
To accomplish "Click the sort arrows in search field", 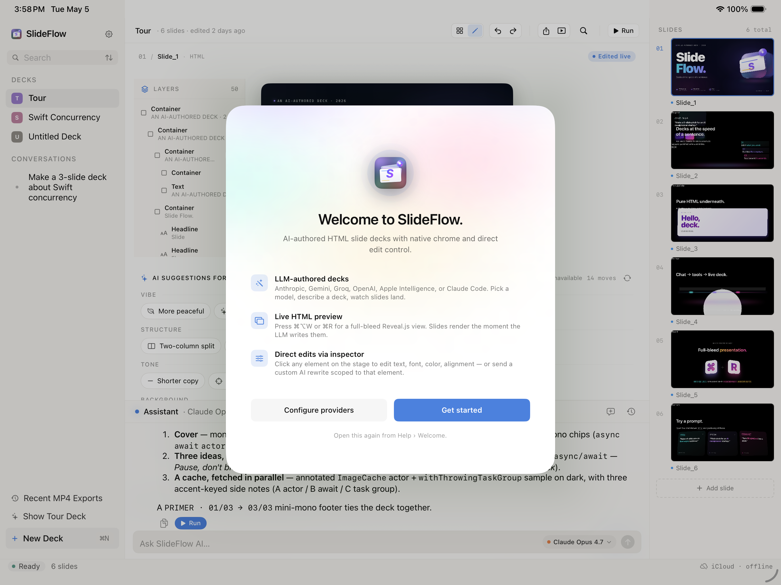I will tap(109, 58).
